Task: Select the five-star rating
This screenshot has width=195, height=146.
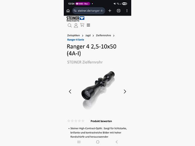Action: click(x=83, y=121)
